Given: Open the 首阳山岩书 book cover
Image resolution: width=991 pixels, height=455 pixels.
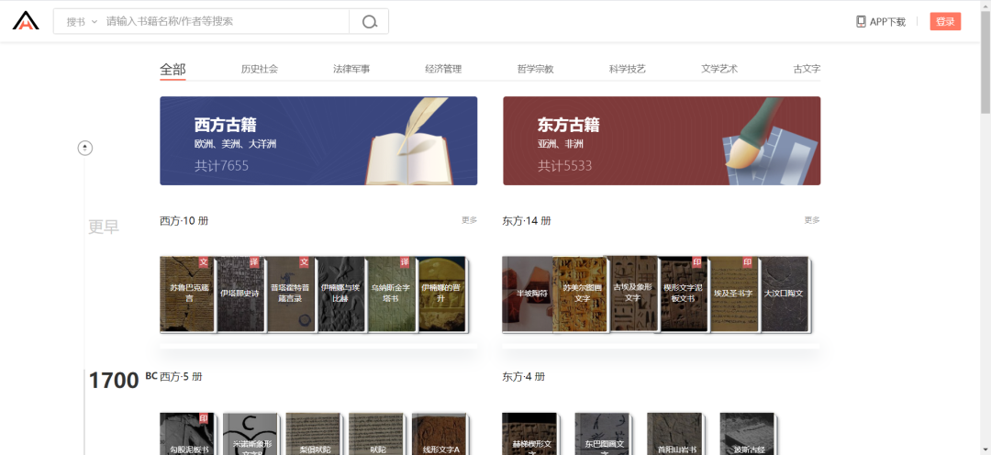Looking at the screenshot, I should [674, 434].
